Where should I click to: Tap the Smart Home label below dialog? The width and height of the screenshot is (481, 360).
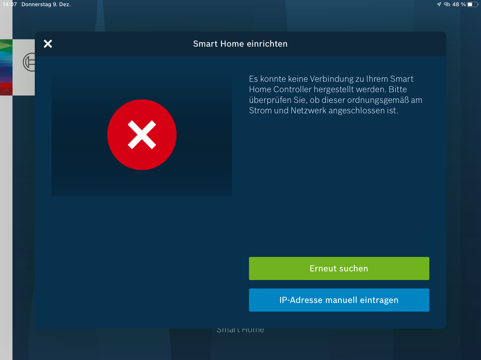point(240,330)
